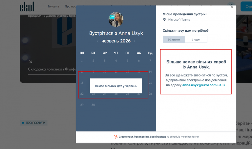This screenshot has width=252, height=149.
Task: Click external link icon beside email address
Action: (x=224, y=85)
